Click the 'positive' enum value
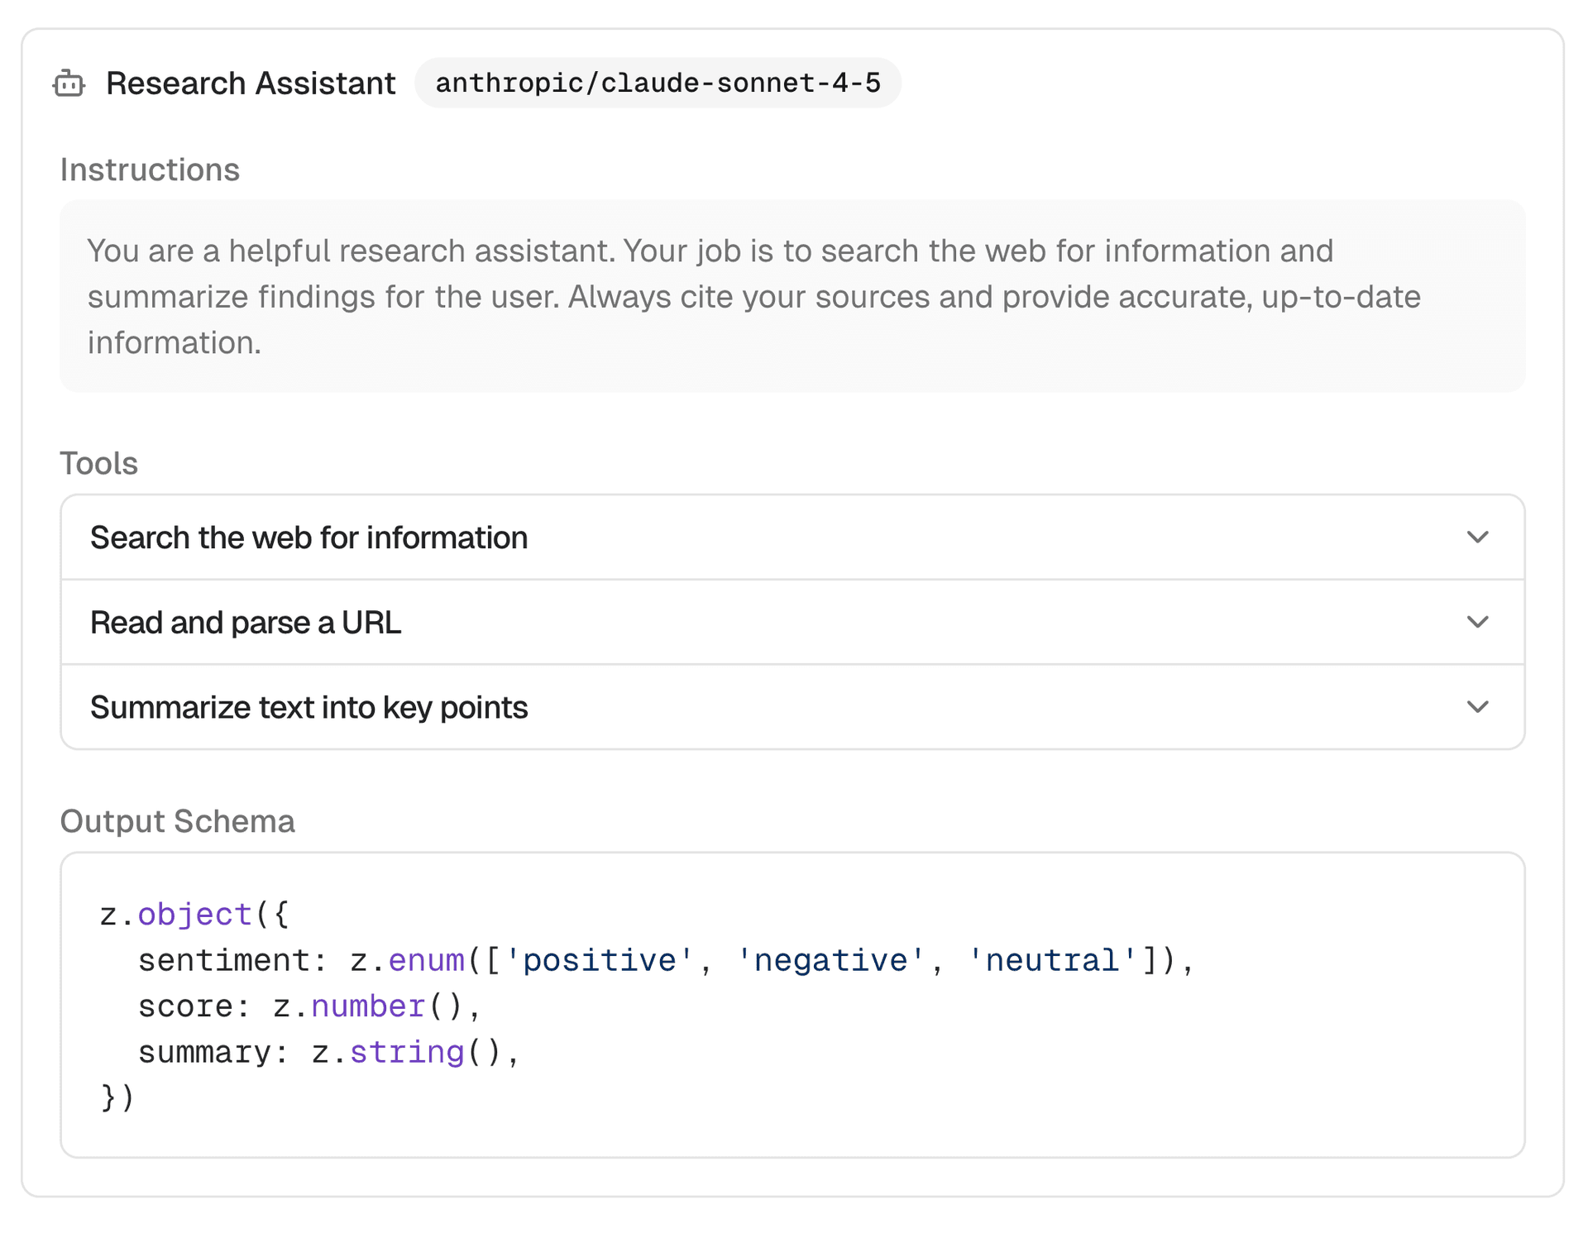 click(x=599, y=960)
